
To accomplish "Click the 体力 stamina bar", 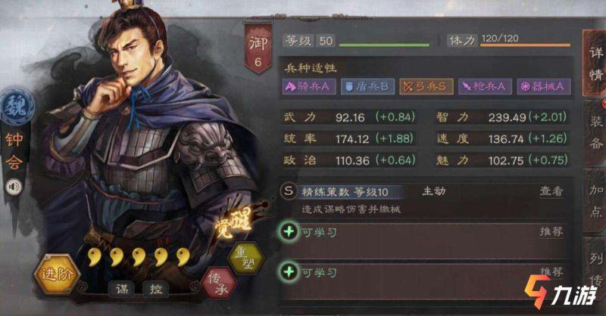I will click(525, 45).
